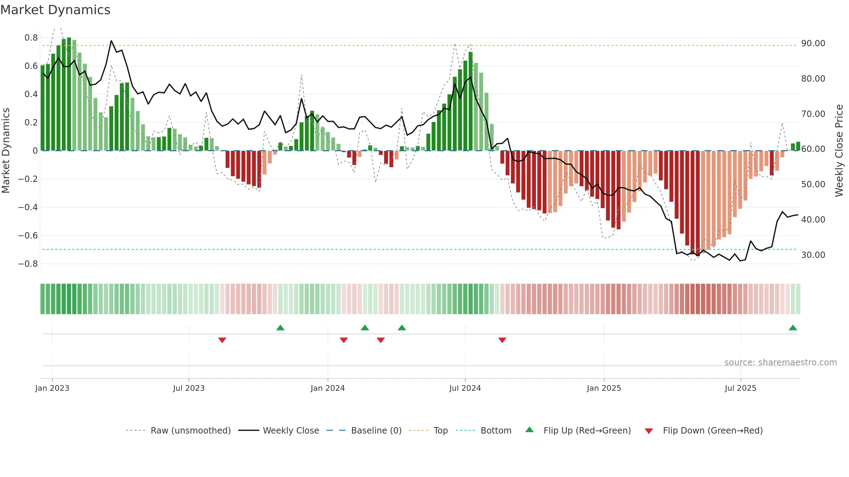Screen dimensions: 849x477
Task: Click the 30.00 price tick on right axis
Action: click(x=813, y=255)
